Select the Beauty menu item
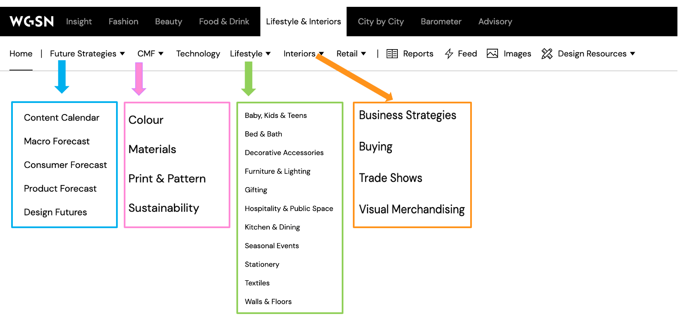The width and height of the screenshot is (680, 317). pos(168,21)
